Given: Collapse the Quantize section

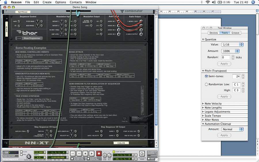Looking at the screenshot, I should click(x=203, y=39).
